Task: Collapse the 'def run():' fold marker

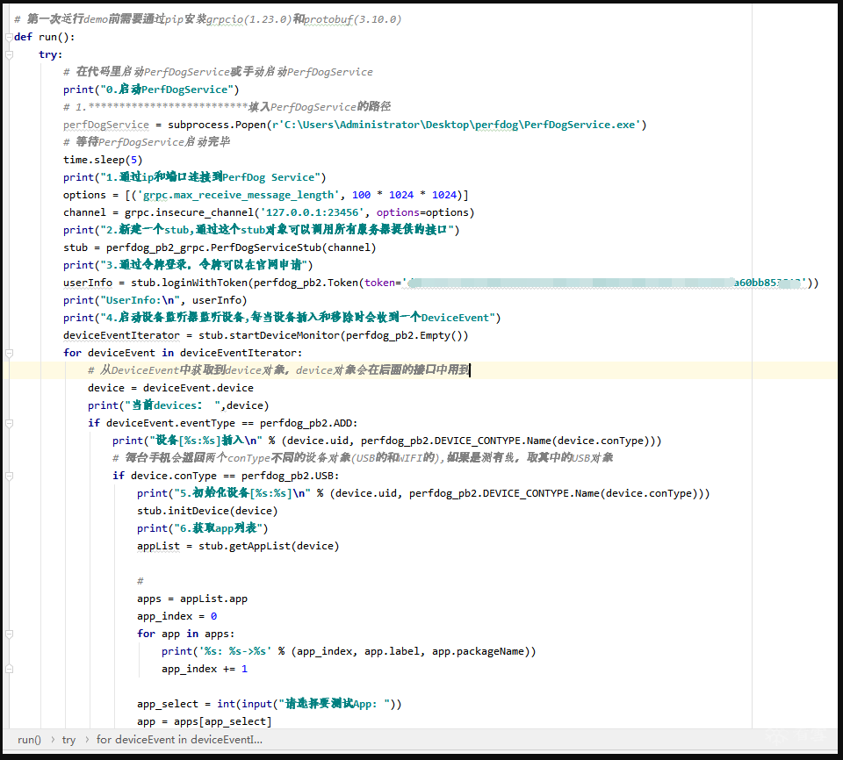Action: [x=9, y=37]
